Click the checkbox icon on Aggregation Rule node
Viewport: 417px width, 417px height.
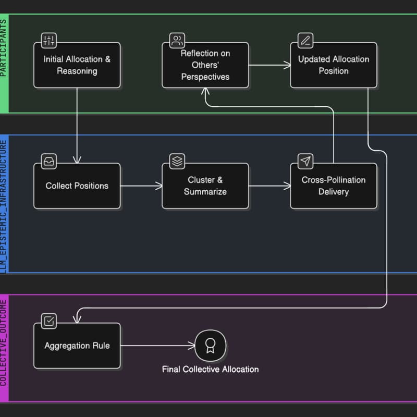(48, 321)
